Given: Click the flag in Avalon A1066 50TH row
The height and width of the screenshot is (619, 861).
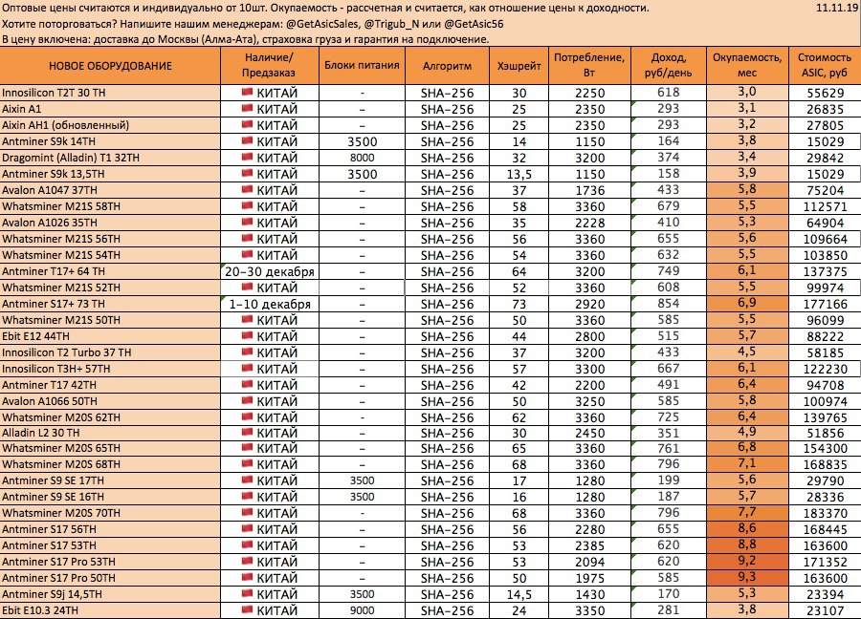Looking at the screenshot, I should coord(247,401).
